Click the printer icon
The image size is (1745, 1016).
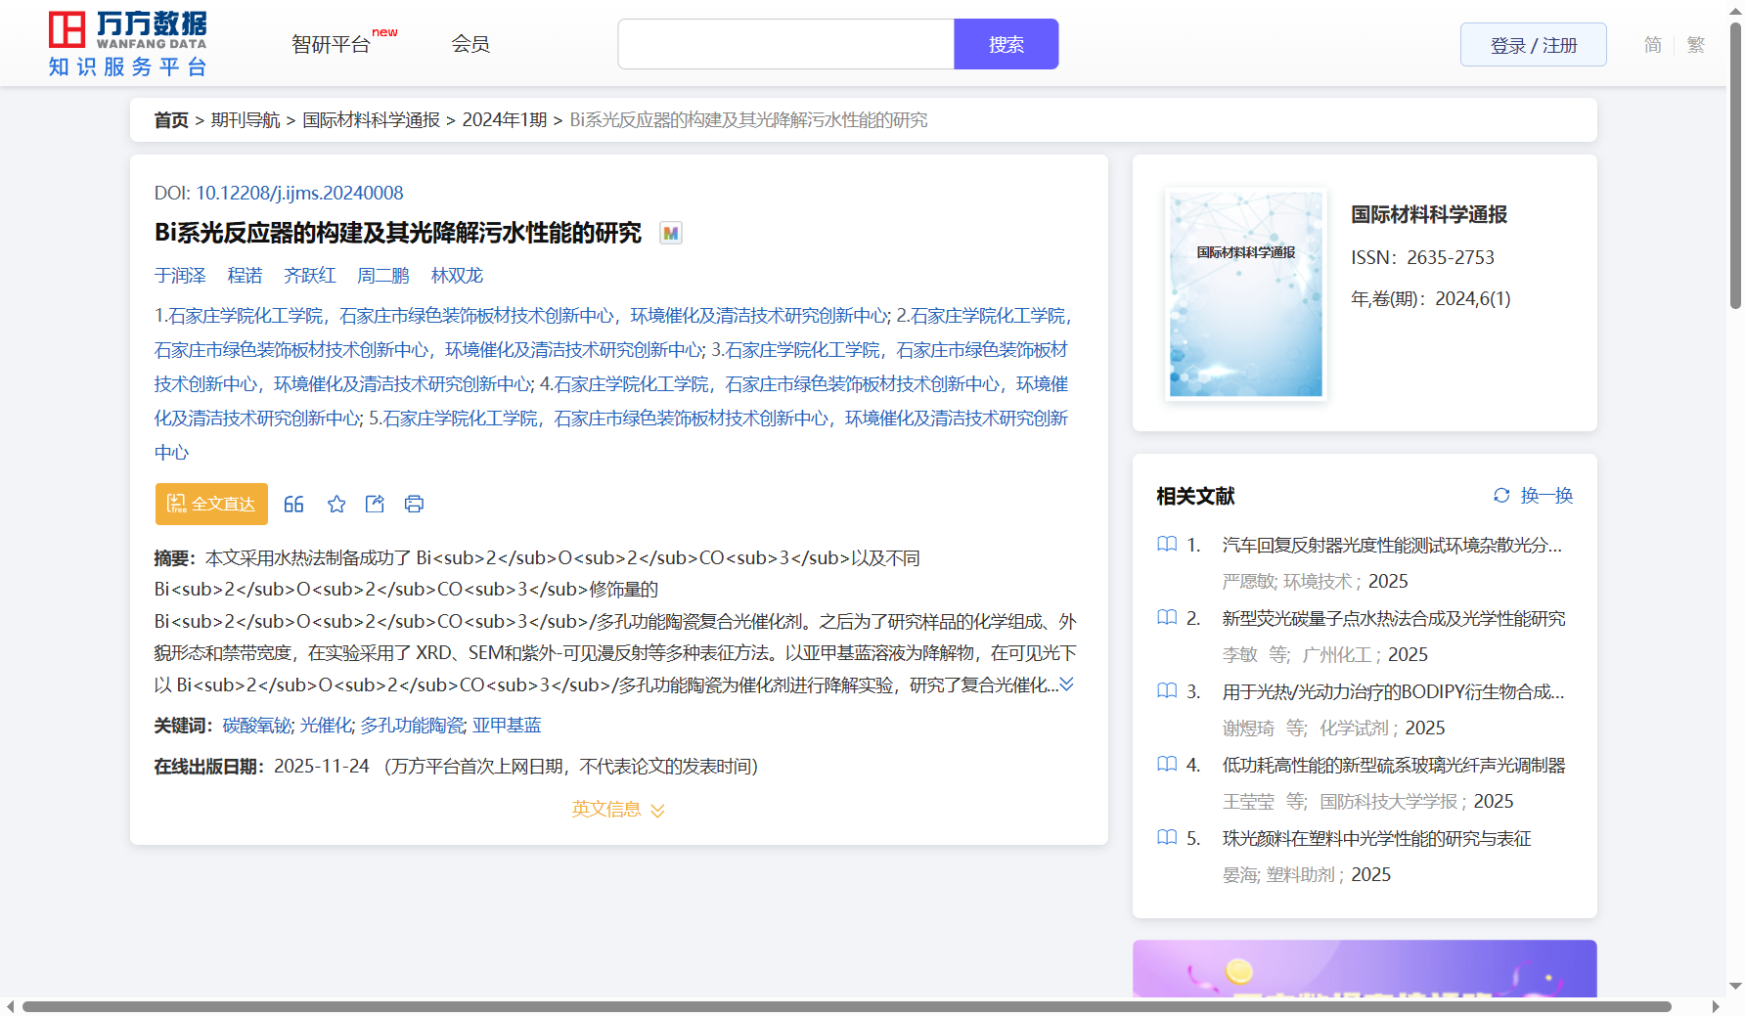(x=414, y=505)
